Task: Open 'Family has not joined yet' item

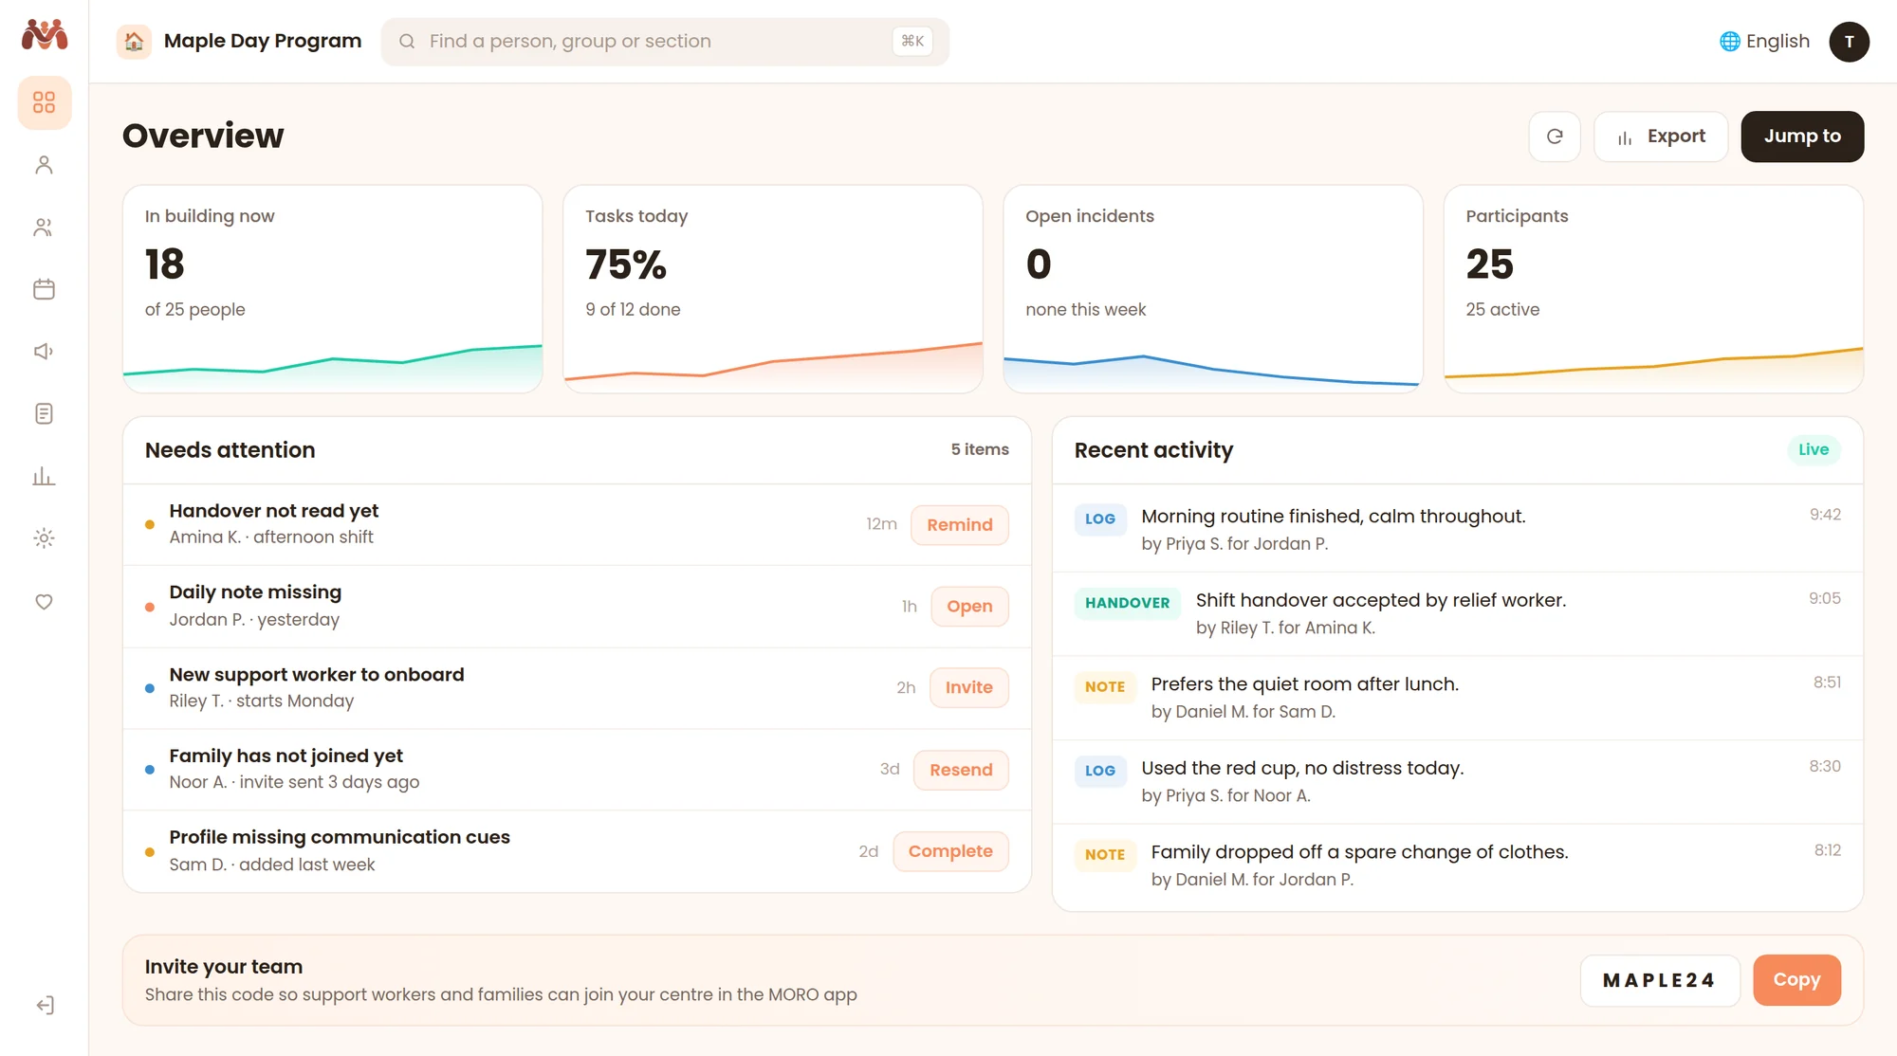Action: [577, 770]
